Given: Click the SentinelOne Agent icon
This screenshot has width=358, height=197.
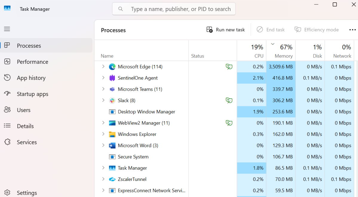Looking at the screenshot, I should pyautogui.click(x=112, y=78).
